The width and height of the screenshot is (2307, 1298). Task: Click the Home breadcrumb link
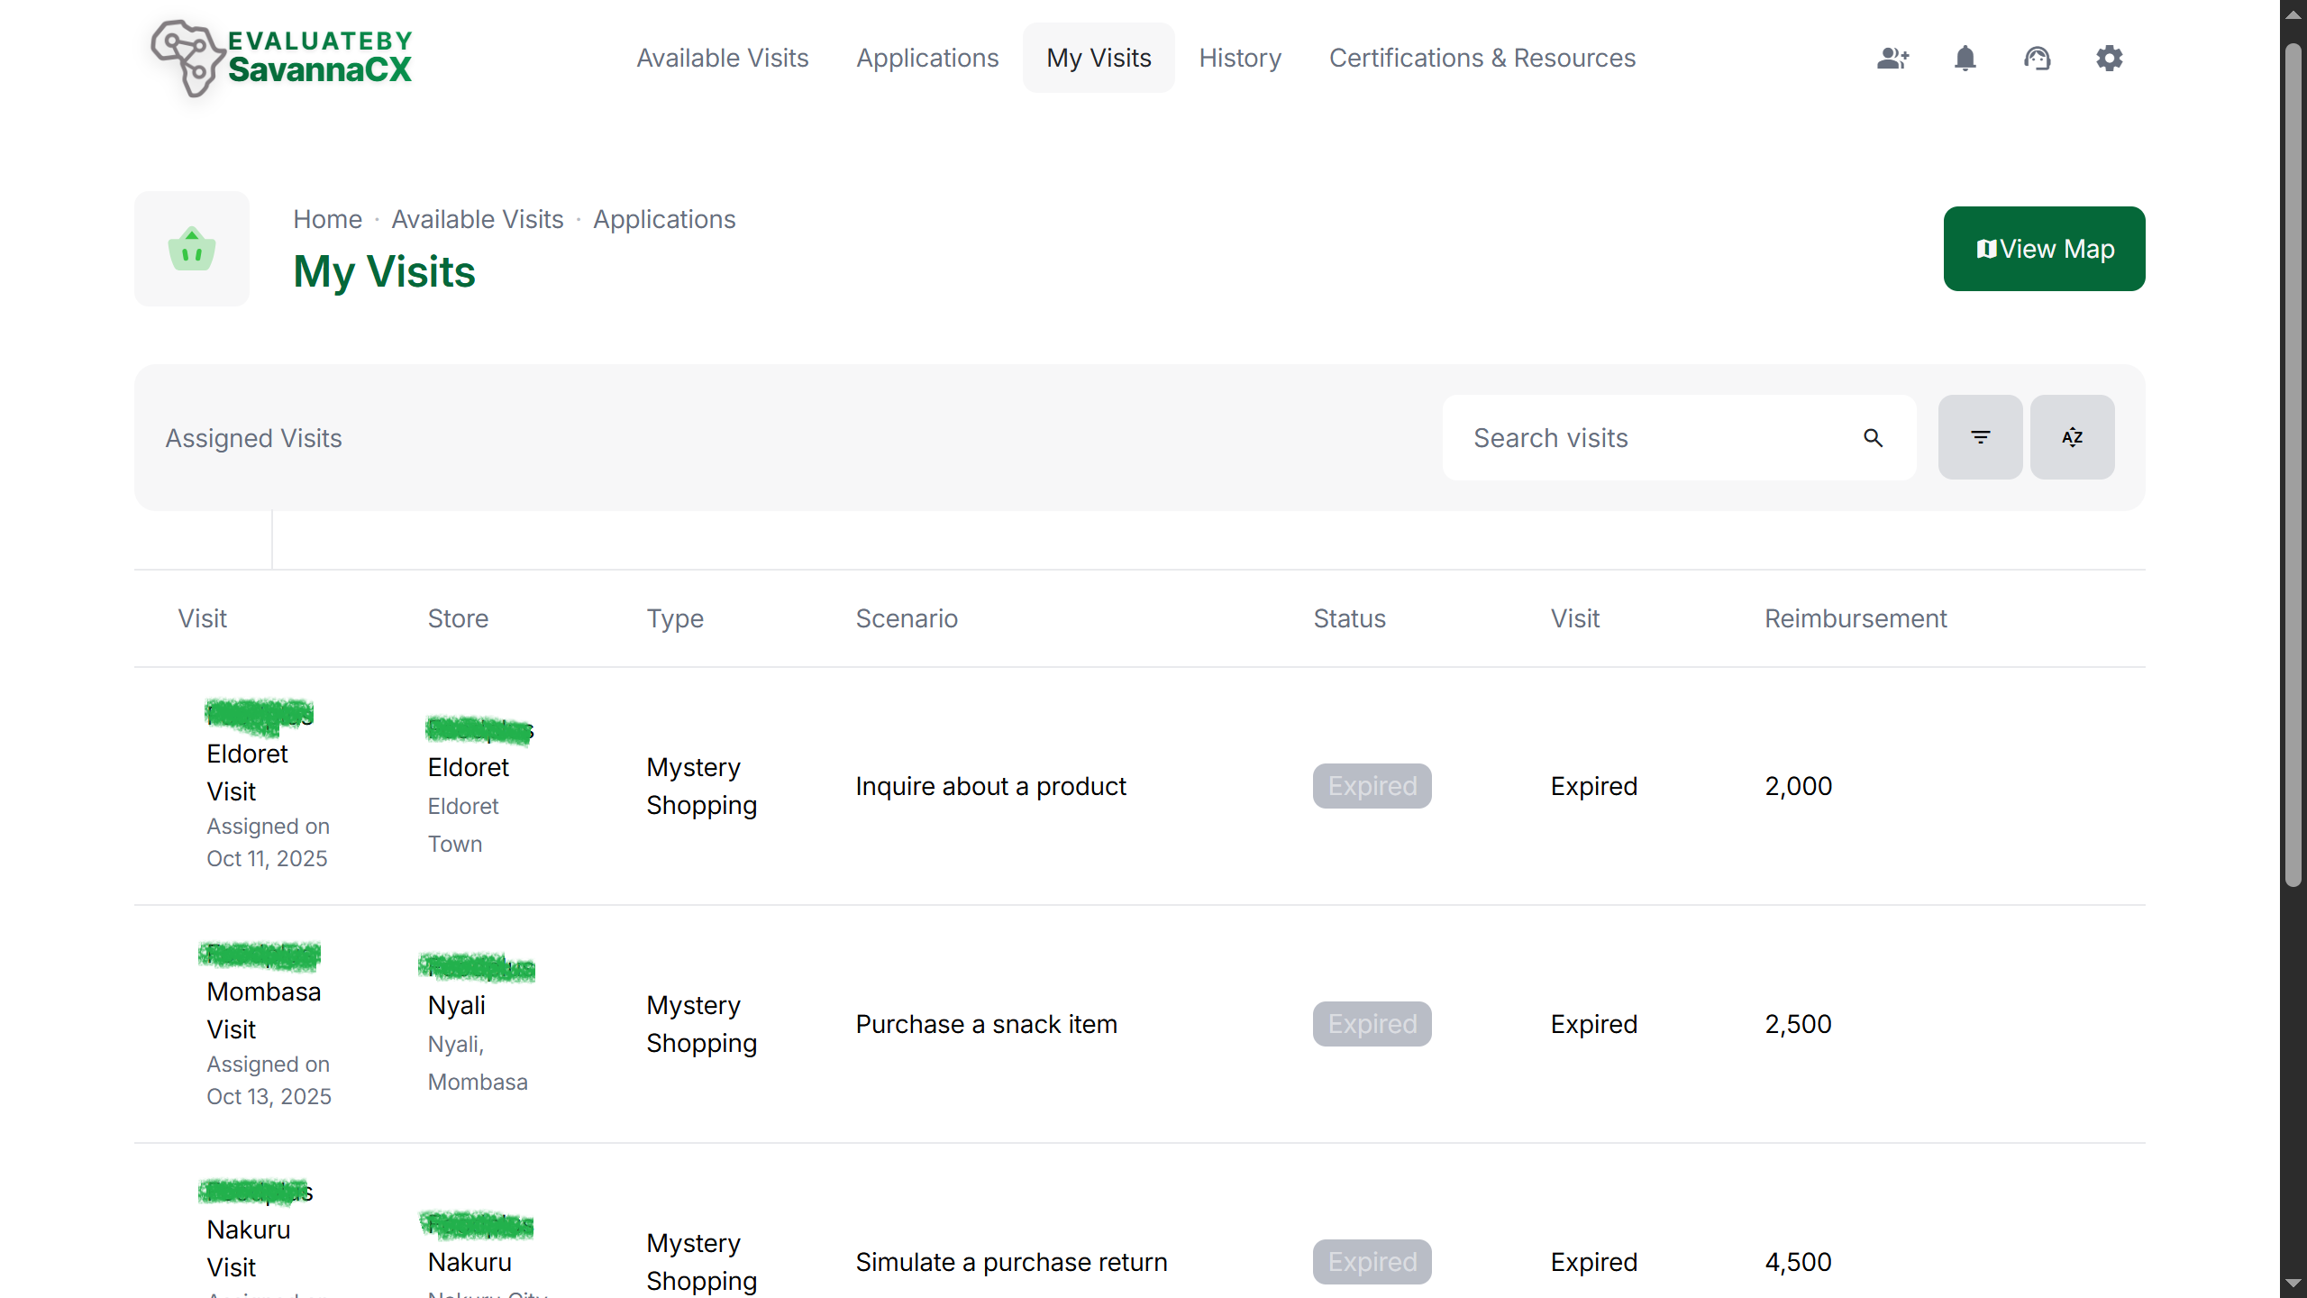click(327, 219)
